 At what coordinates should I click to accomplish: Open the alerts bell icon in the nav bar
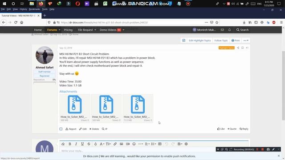[x=229, y=30]
